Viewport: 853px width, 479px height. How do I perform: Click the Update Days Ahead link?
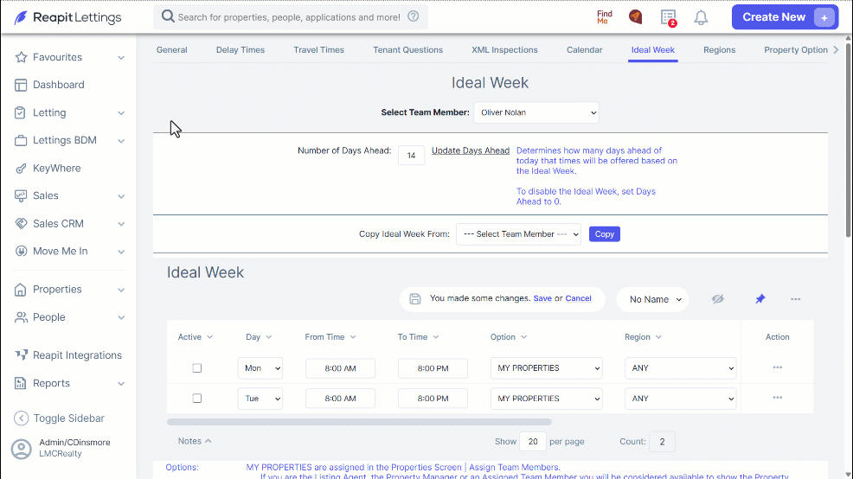click(471, 150)
